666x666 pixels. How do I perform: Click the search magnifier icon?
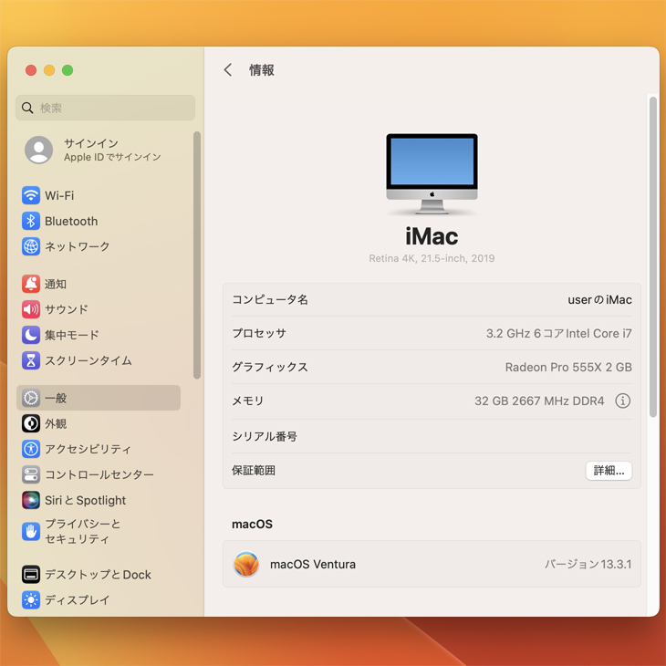[x=27, y=108]
